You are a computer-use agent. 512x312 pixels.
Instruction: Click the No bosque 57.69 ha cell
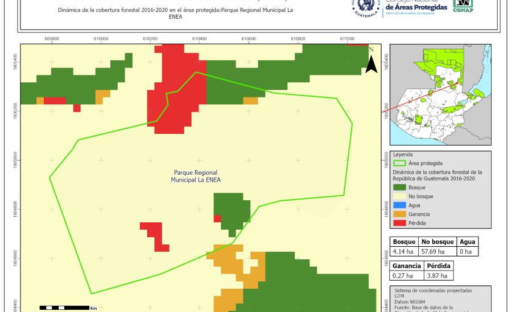pyautogui.click(x=437, y=251)
